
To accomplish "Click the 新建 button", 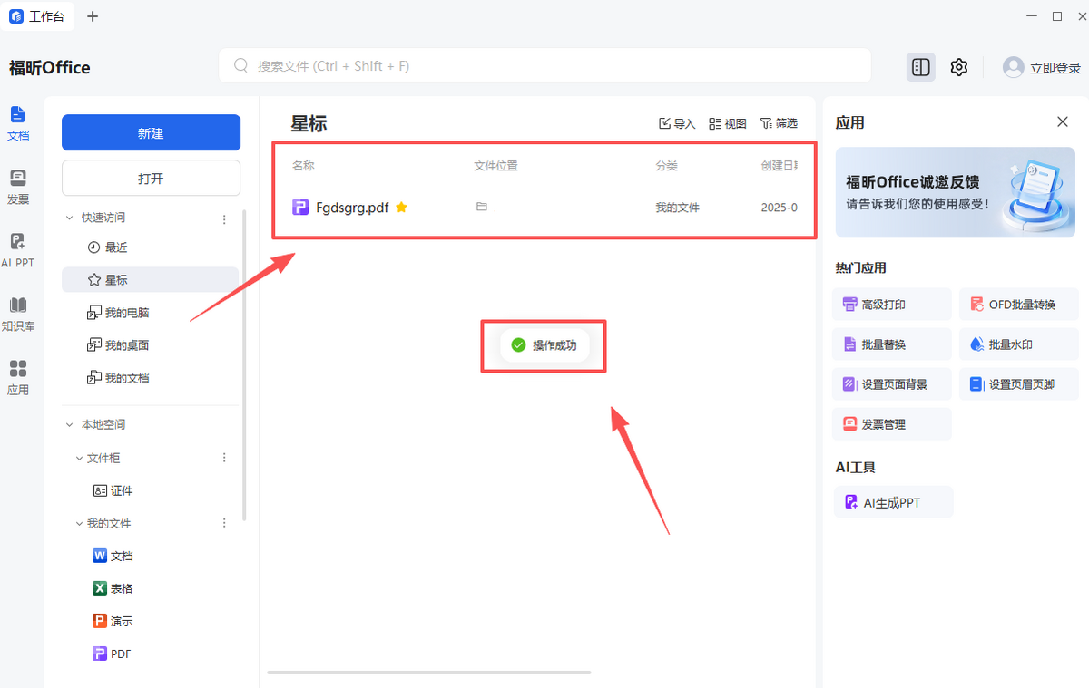I will coord(151,132).
